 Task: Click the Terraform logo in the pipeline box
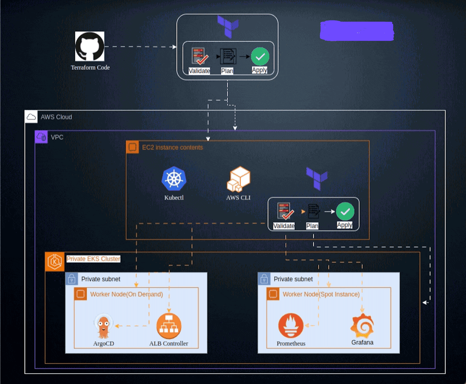point(228,26)
